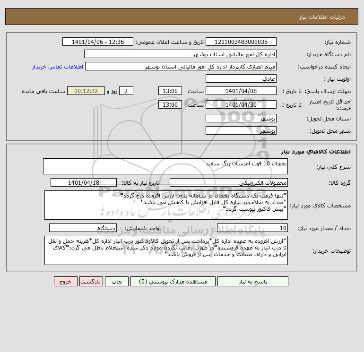This screenshot has width=364, height=352.
Task: Click the delivery city field بوشهر
Action: [241, 130]
